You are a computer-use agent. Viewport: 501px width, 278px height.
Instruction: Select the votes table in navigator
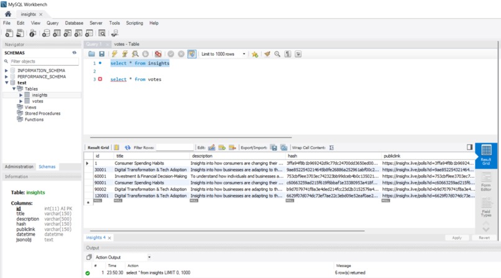37,101
